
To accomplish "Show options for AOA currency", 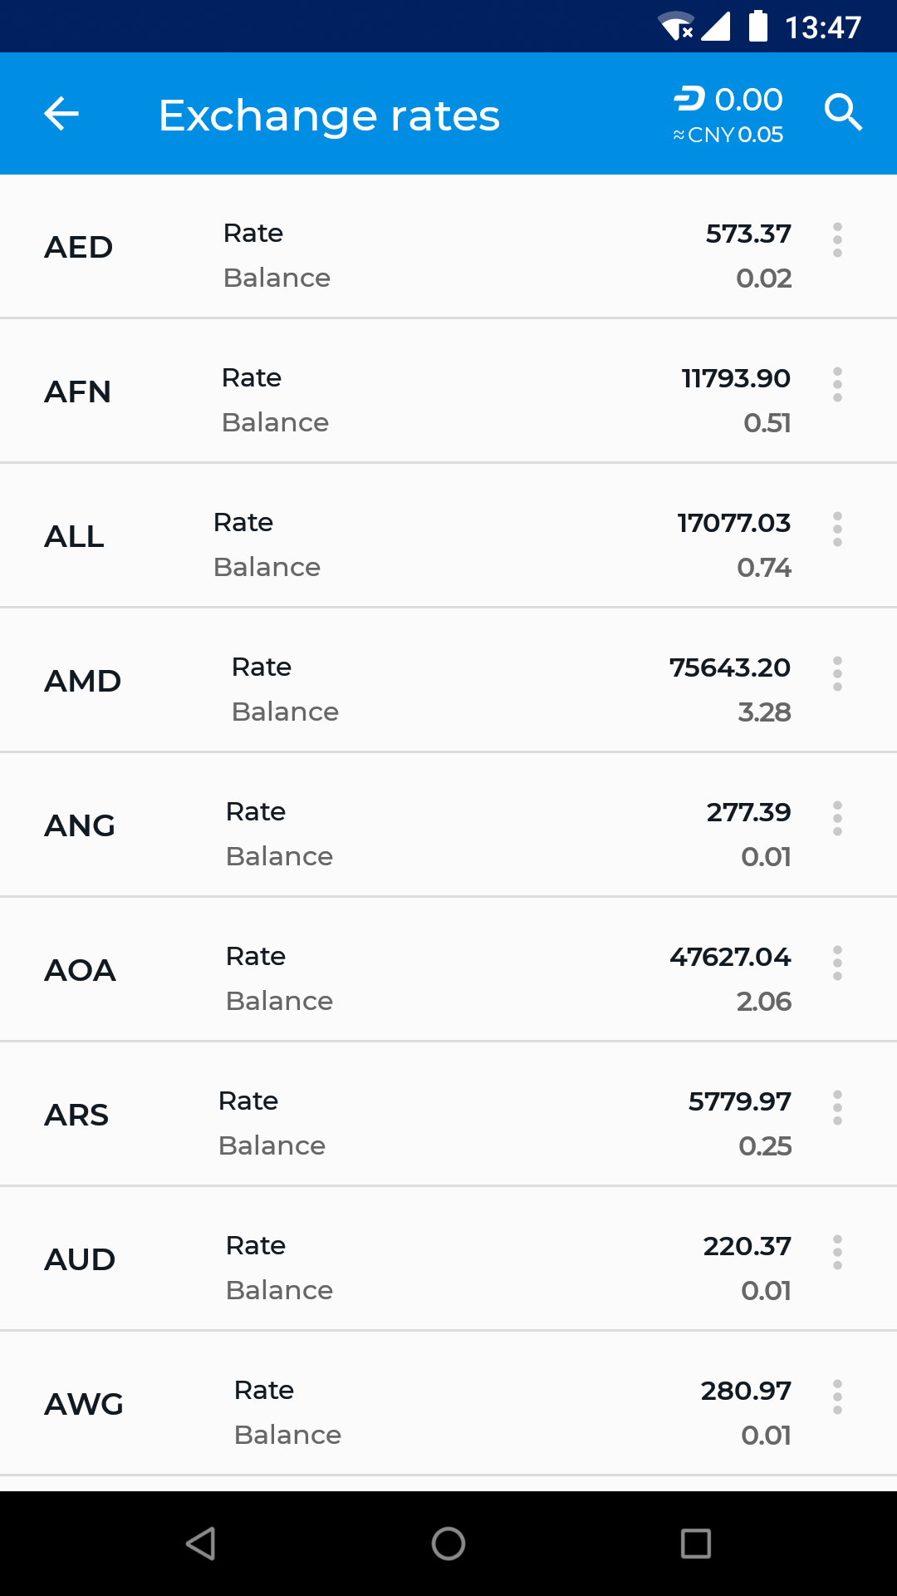I will tap(837, 963).
